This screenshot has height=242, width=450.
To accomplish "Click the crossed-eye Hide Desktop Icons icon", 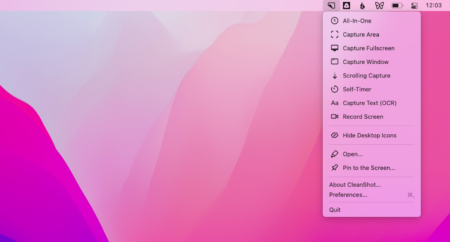I will pos(334,135).
